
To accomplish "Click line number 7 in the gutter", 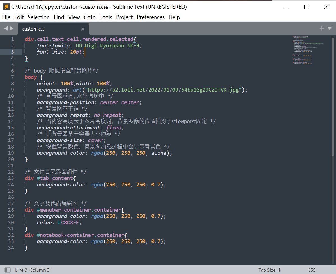I will coord(12,77).
